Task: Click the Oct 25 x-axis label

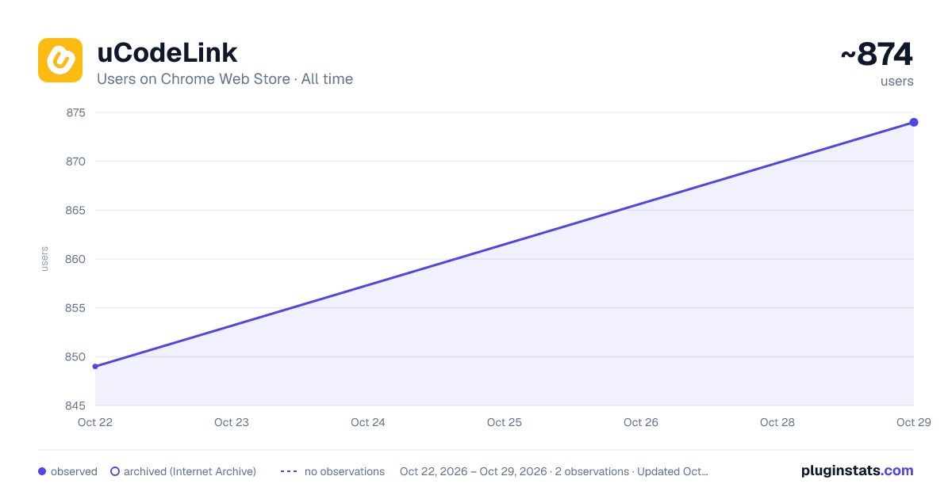Action: (505, 422)
